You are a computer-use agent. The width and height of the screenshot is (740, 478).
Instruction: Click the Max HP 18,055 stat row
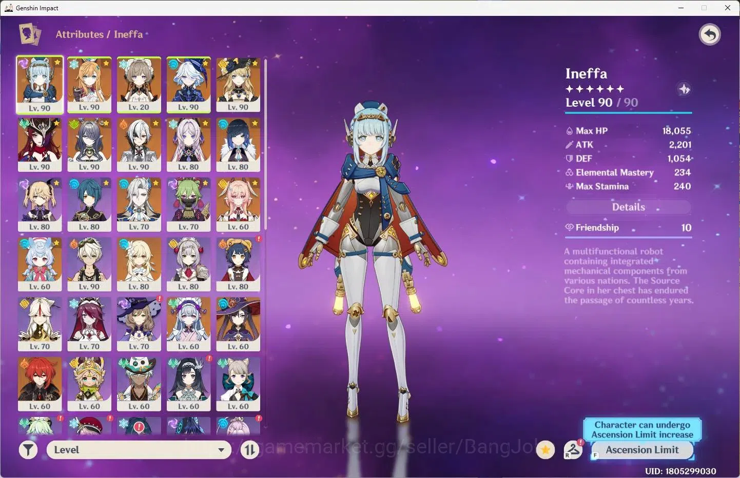click(629, 131)
